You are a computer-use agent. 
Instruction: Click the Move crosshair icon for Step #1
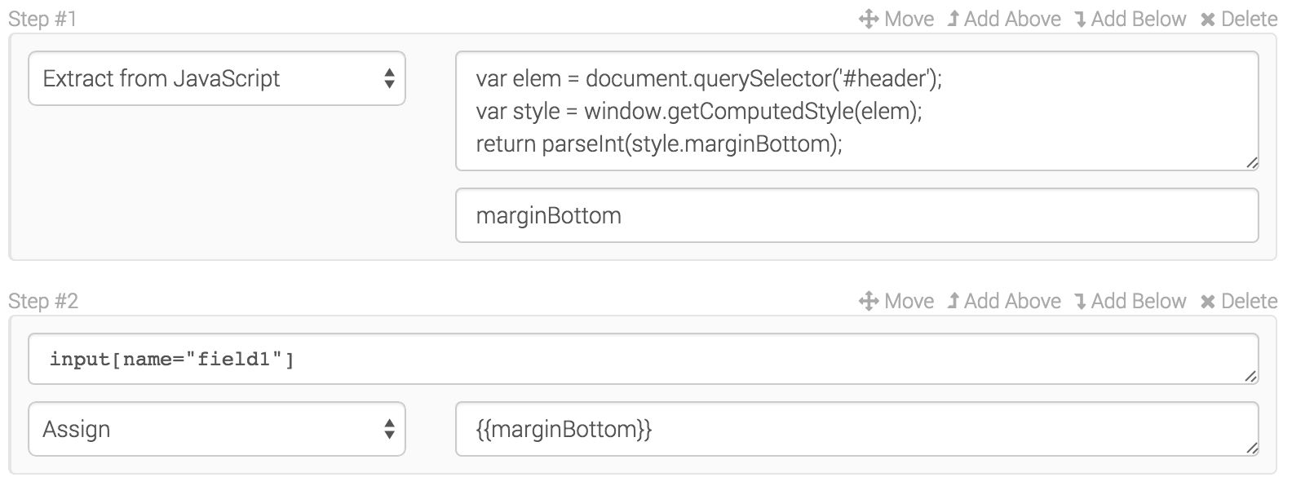click(867, 18)
